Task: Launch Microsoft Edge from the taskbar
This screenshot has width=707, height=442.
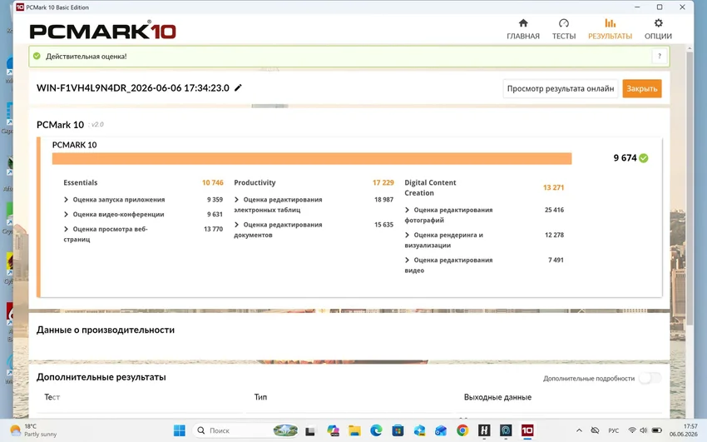Action: (376, 430)
